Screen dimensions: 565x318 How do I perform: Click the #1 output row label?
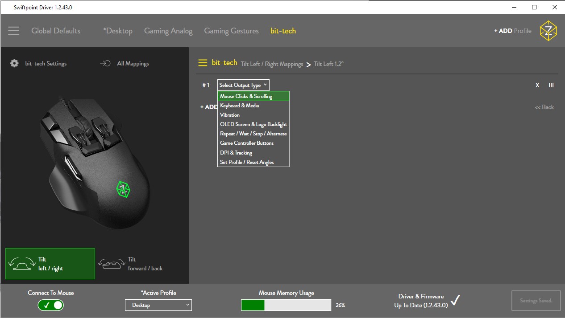206,85
